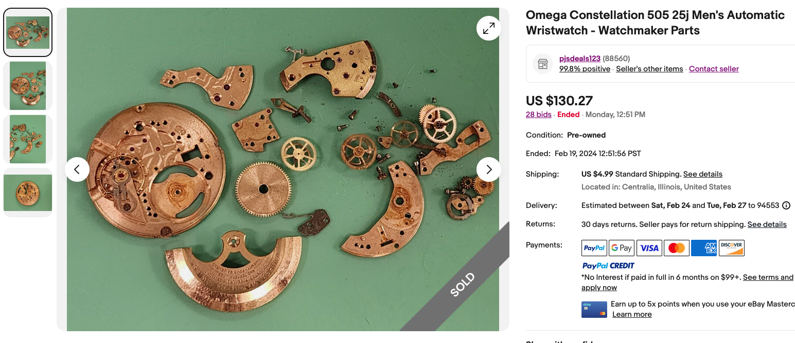
Task: Advance to the next listing image
Action: pos(488,169)
